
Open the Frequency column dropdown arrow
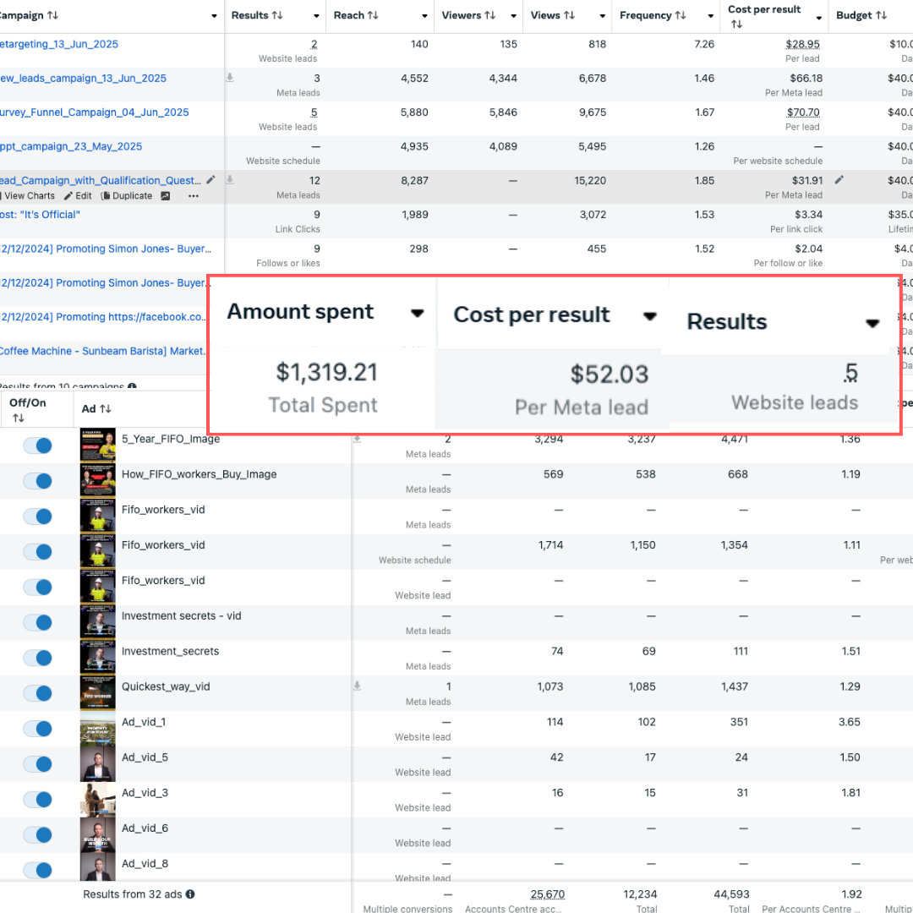[710, 16]
